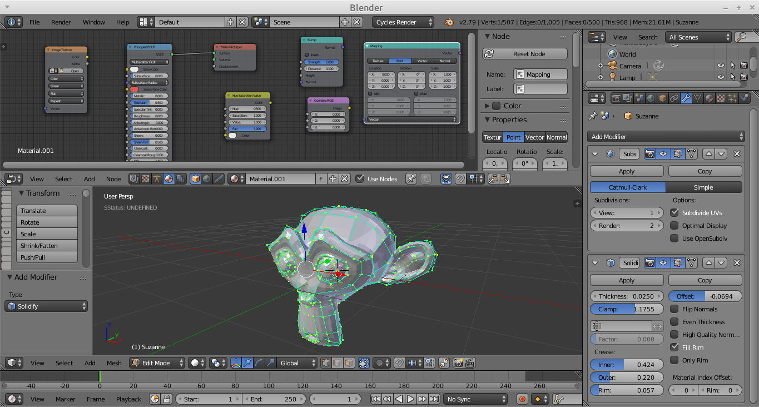The width and height of the screenshot is (759, 407).
Task: Click the record keyframe button in timeline
Action: coord(522,399)
